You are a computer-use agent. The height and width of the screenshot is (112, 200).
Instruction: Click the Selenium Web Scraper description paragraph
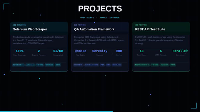(x=39, y=40)
